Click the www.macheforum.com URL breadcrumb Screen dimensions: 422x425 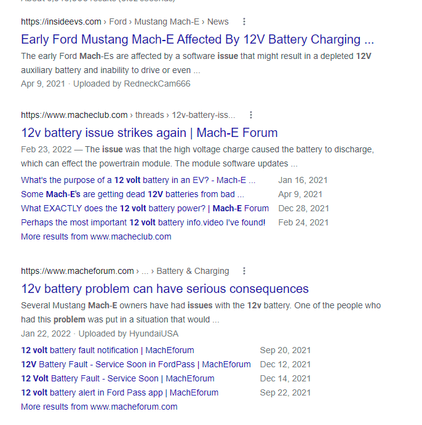tap(125, 271)
